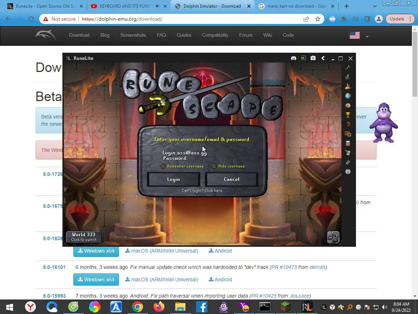
Task: Open PR #10473 link
Action: [x=284, y=267]
